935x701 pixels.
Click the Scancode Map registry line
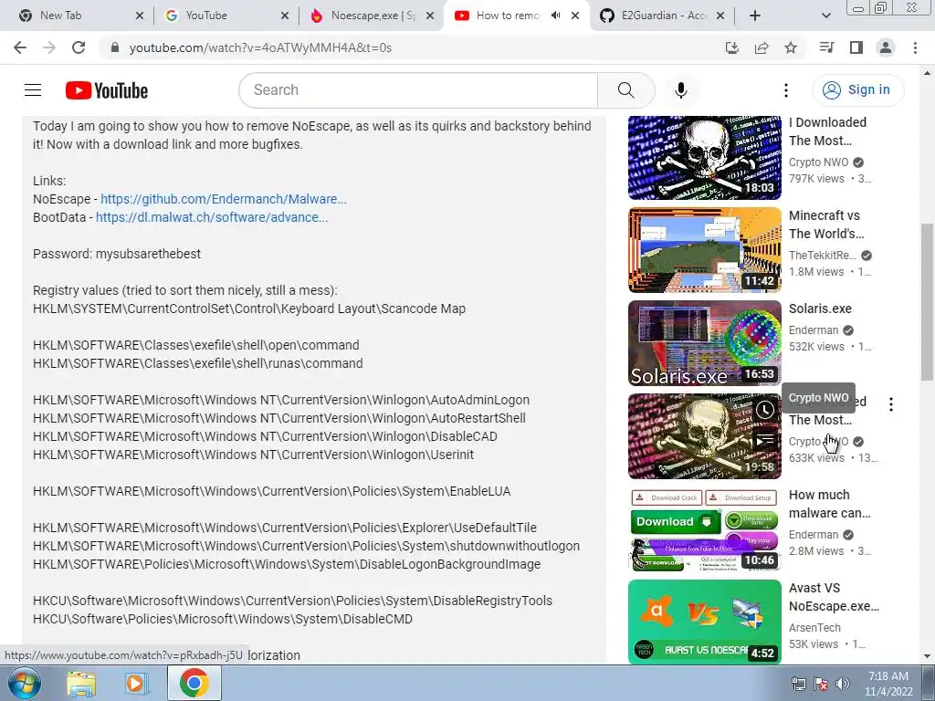click(249, 309)
